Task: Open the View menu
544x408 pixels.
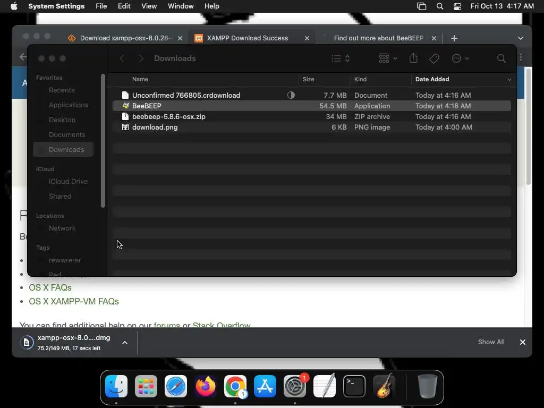Action: pos(149,6)
